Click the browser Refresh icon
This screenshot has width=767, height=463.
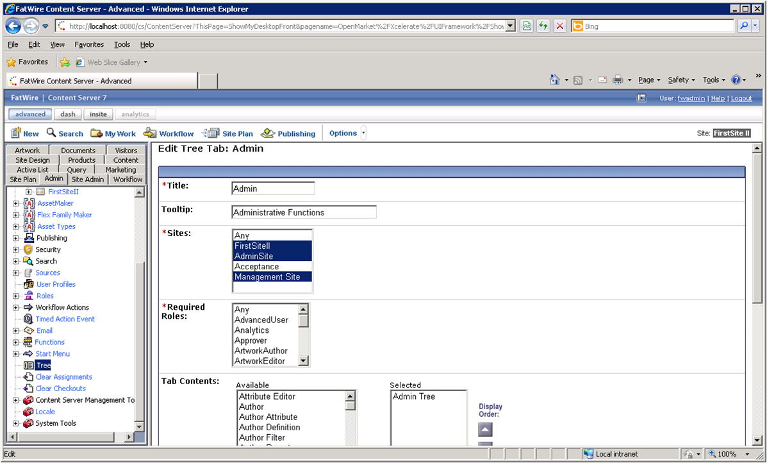pyautogui.click(x=543, y=26)
